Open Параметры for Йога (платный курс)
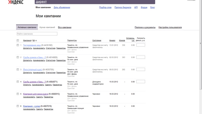This screenshot has width=202, height=114. pos(61,73)
